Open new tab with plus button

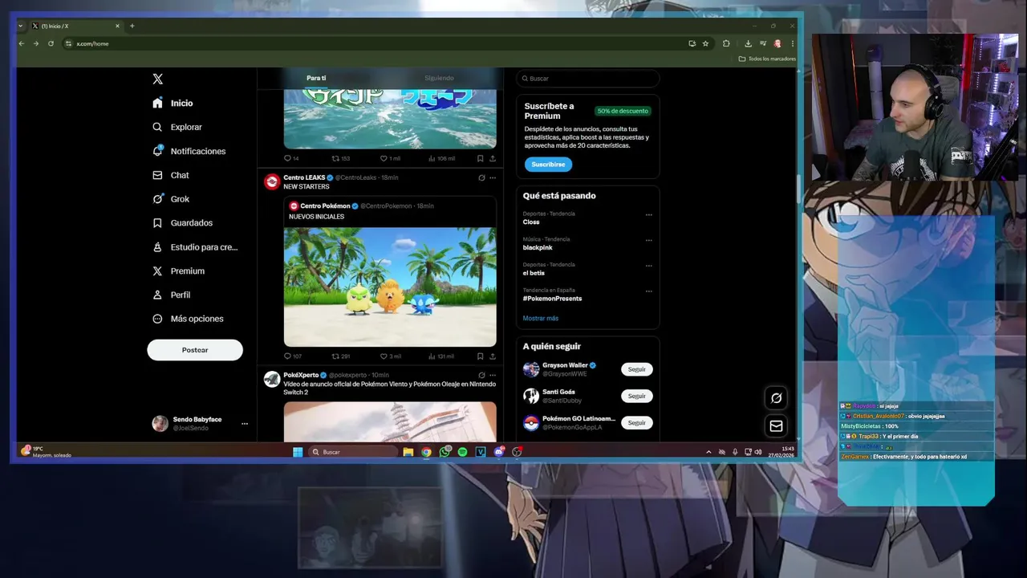(x=132, y=26)
